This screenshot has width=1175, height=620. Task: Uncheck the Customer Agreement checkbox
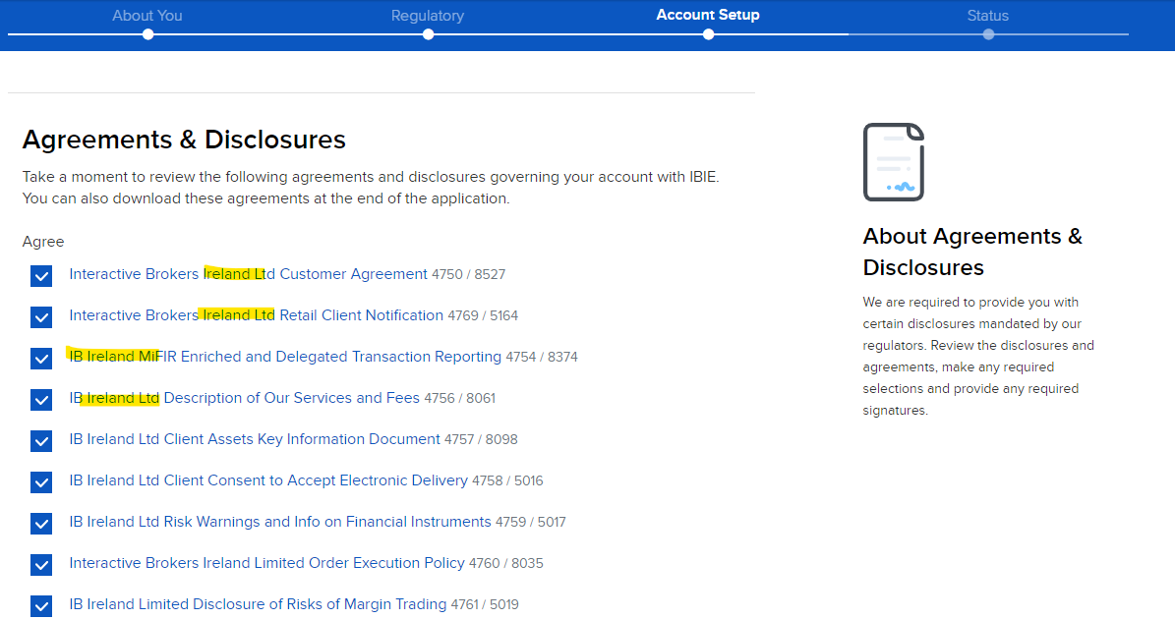[41, 275]
